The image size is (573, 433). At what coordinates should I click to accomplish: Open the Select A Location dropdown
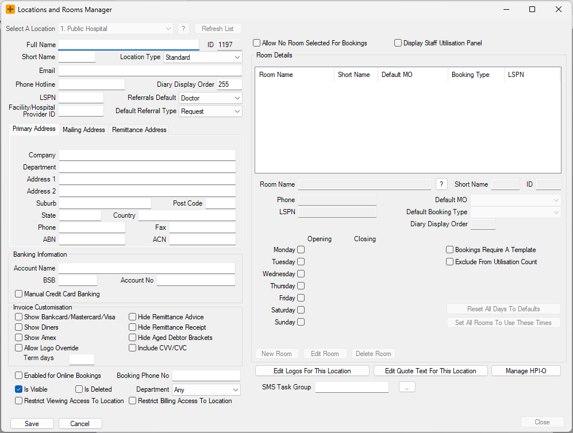click(116, 29)
